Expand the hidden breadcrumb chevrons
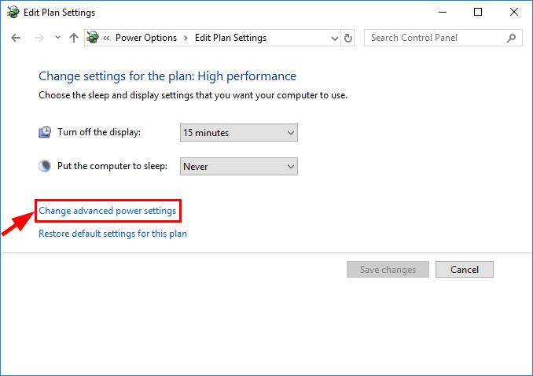 [106, 38]
